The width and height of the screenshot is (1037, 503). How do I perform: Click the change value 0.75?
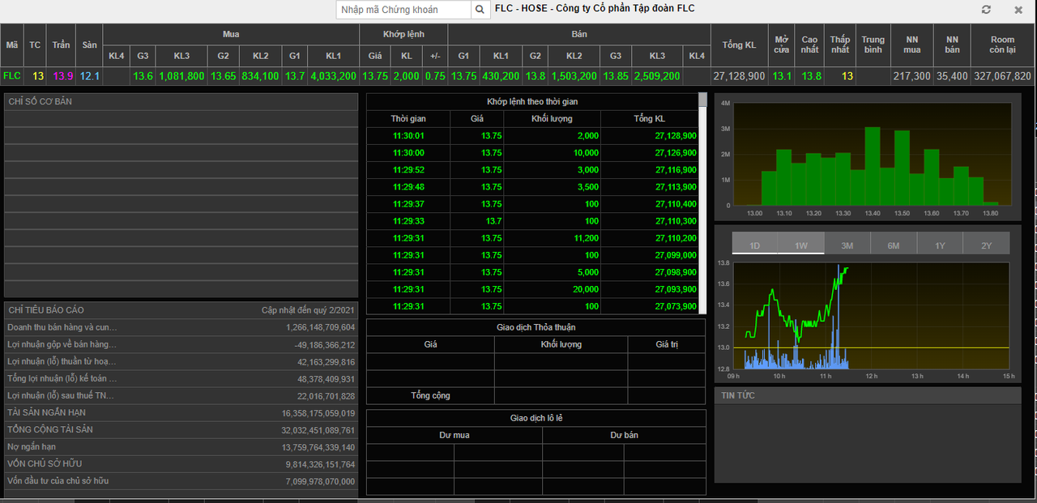pyautogui.click(x=435, y=76)
